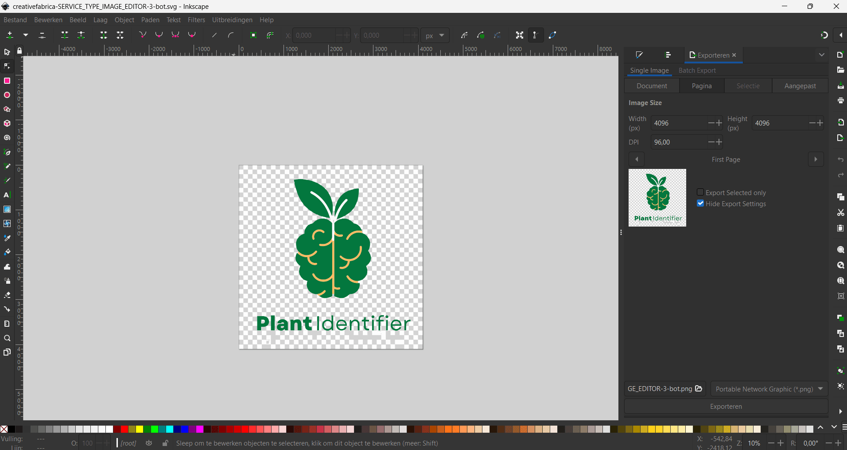
Task: Show next page with right arrow
Action: 816,159
